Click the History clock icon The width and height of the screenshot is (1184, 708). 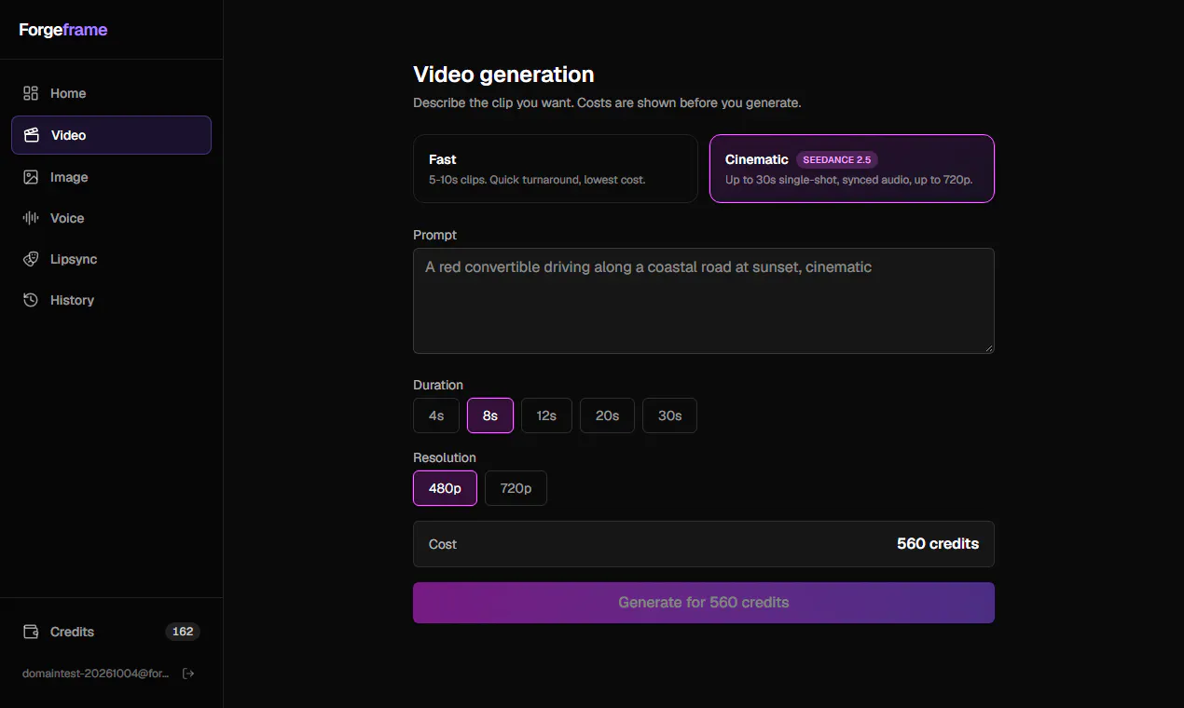31,300
